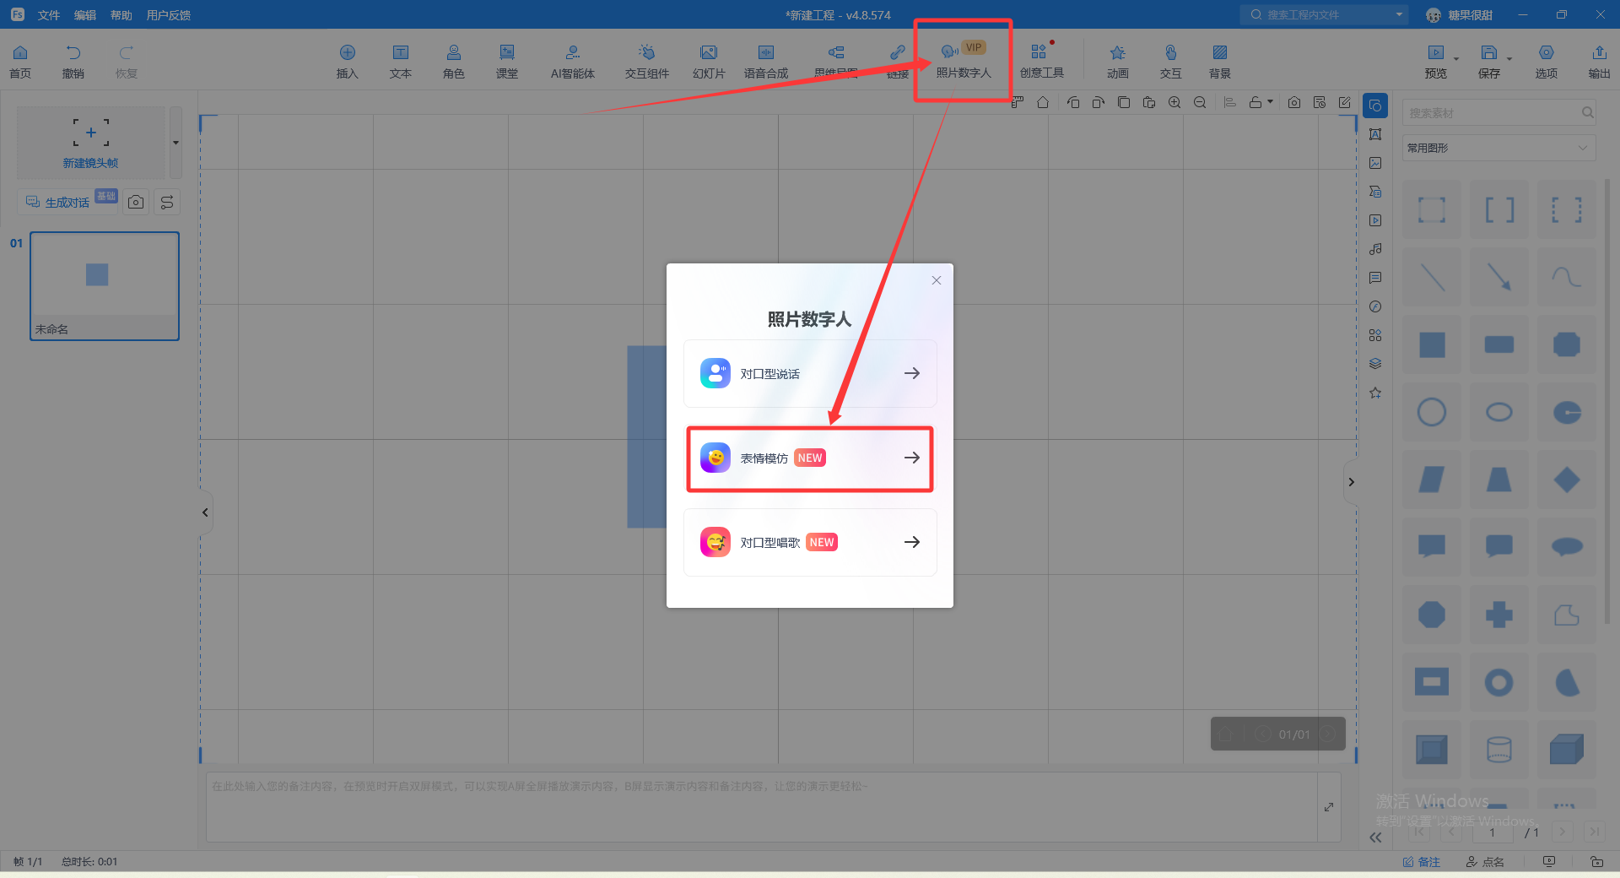Click the 角色 character icon in toolbar
This screenshot has width=1620, height=878.
453,62
